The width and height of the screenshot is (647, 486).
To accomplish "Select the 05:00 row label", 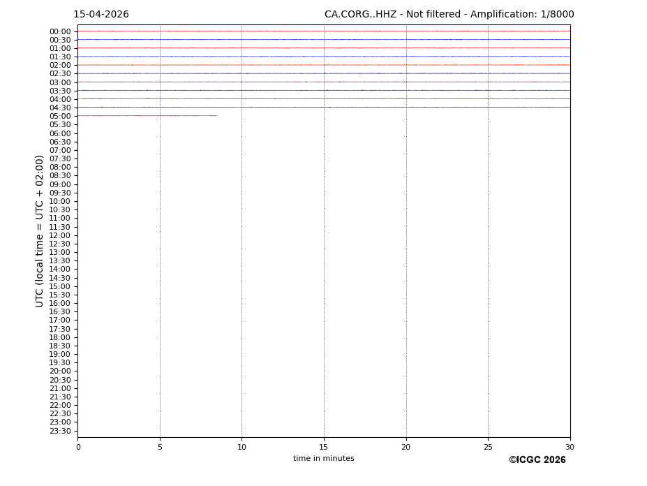I will click(x=60, y=116).
